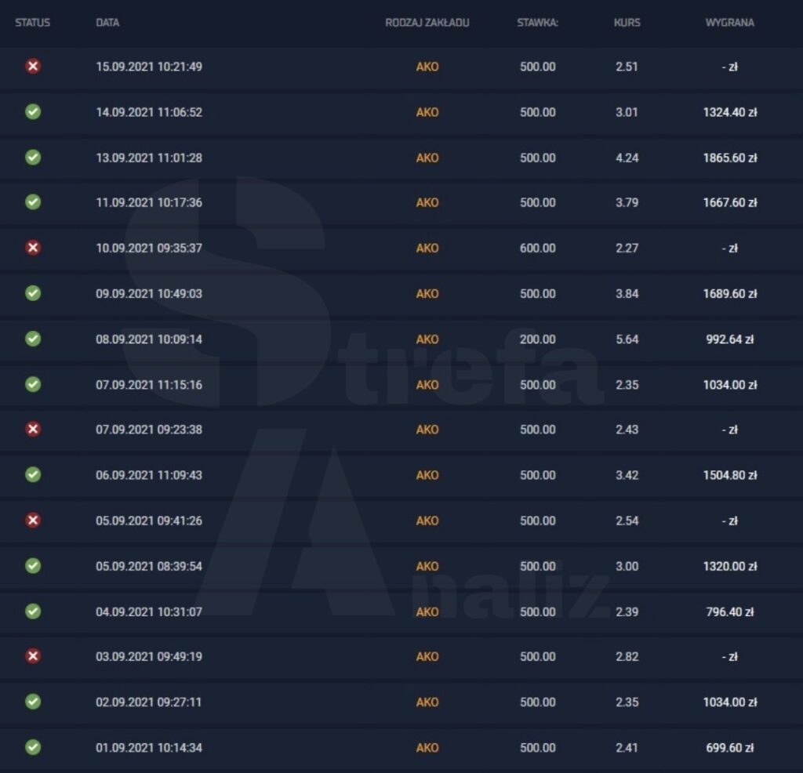Click the red X icon for 07.09.2021 09:23:38 bet
This screenshot has height=773, width=803.
(x=33, y=429)
